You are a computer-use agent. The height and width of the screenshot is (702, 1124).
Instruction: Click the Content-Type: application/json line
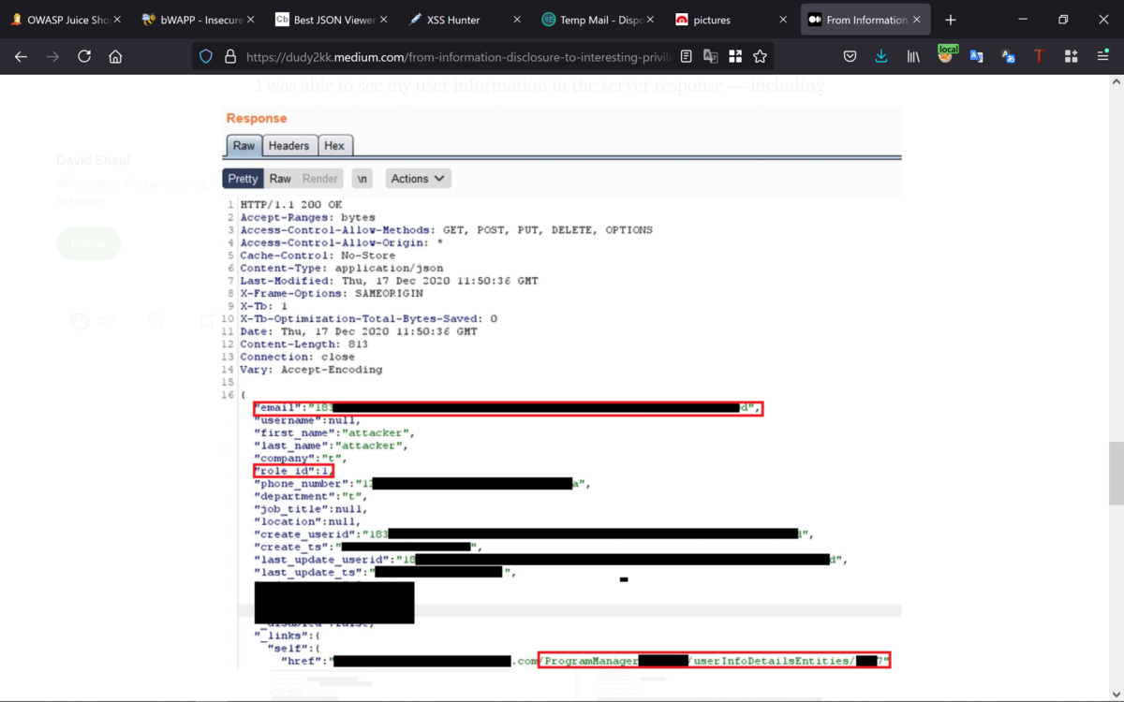tap(342, 268)
